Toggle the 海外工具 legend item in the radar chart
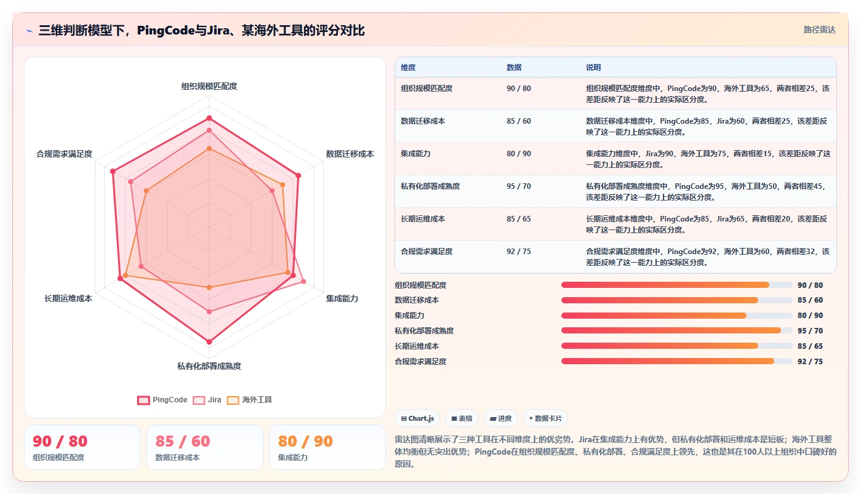Viewport: 861px width, 494px height. coord(249,400)
